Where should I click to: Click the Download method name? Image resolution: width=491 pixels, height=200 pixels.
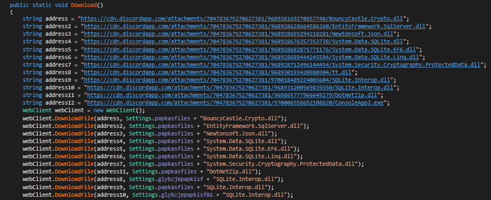tap(84, 5)
